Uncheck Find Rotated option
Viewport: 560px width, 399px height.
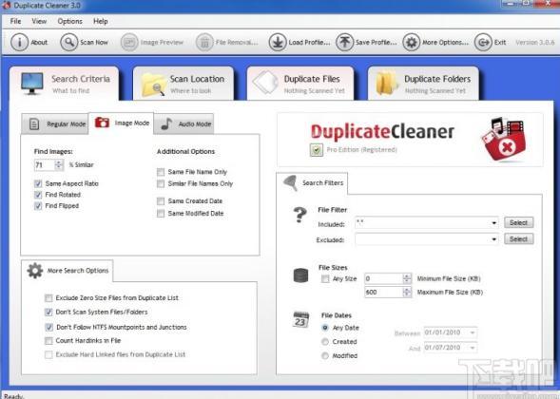[38, 195]
